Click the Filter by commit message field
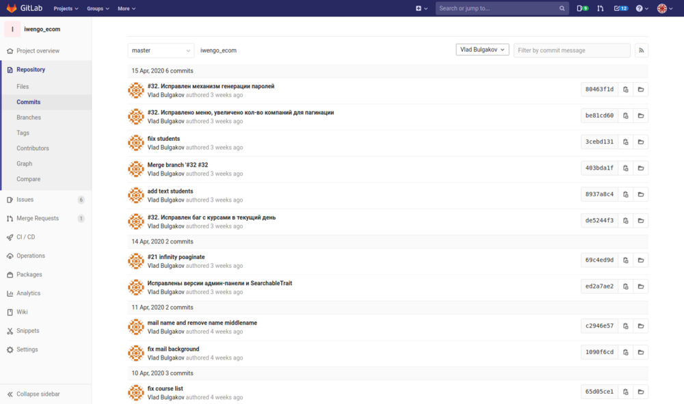The height and width of the screenshot is (404, 684). point(572,50)
